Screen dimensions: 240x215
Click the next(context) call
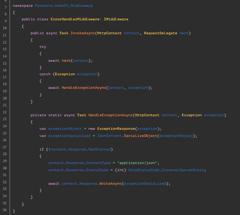76,61
